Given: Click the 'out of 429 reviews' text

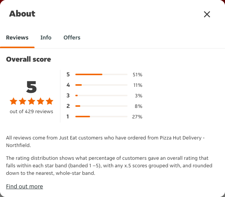Looking at the screenshot, I should tap(31, 112).
